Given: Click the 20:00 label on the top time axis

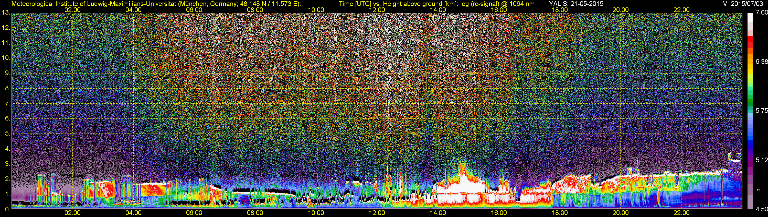Looking at the screenshot, I should coord(621,10).
